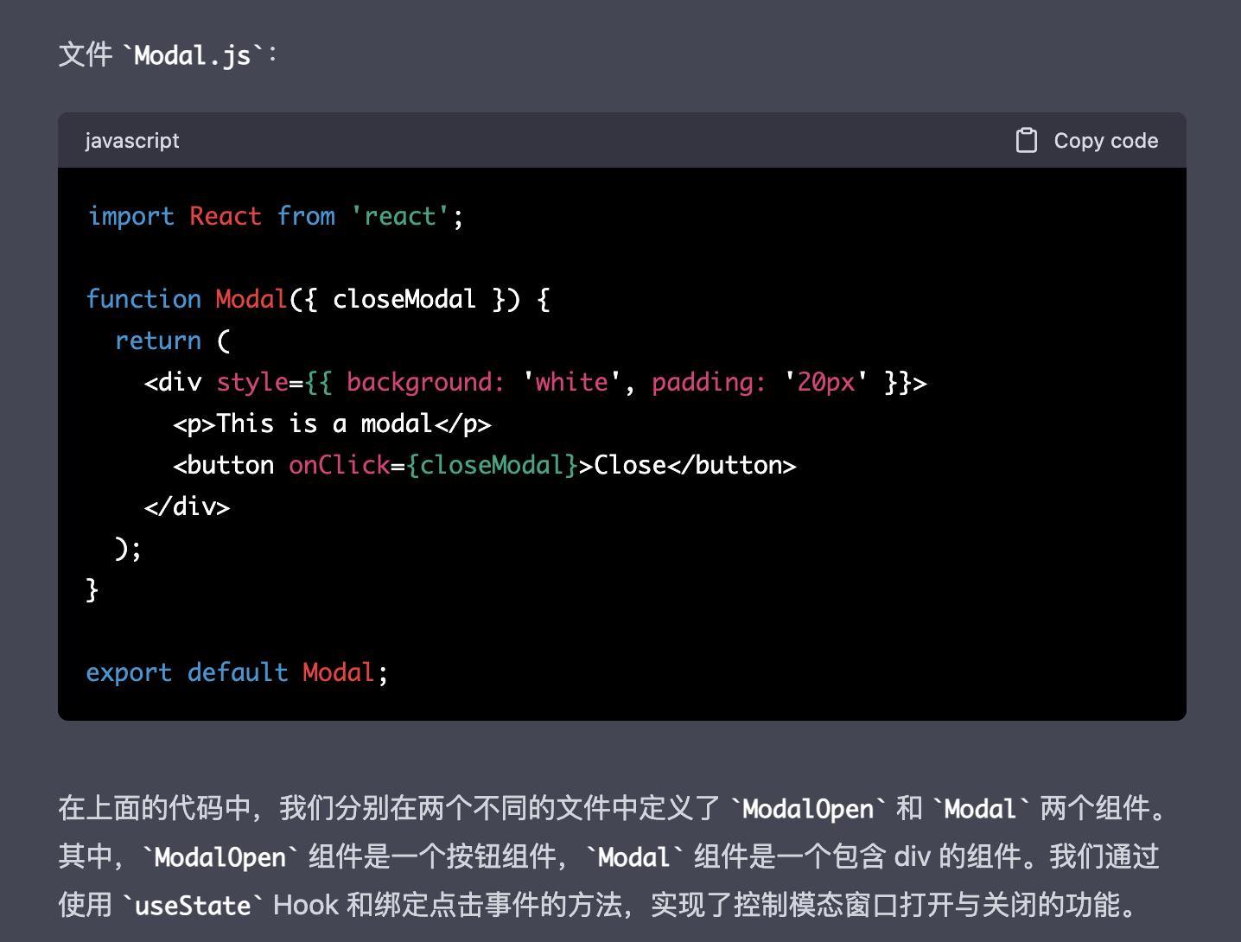Select the Close button label inside the code
Viewport: 1241px width, 942px height.
pos(629,464)
